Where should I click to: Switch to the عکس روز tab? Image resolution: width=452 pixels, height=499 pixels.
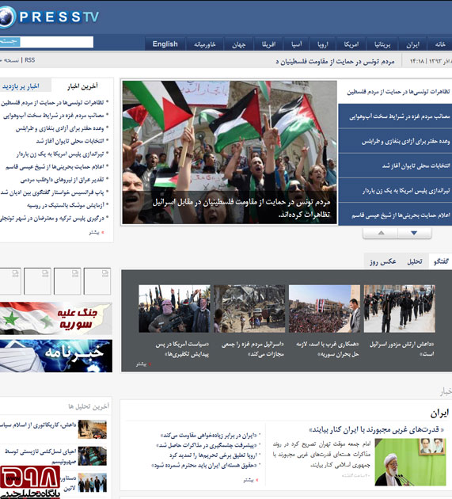382,261
